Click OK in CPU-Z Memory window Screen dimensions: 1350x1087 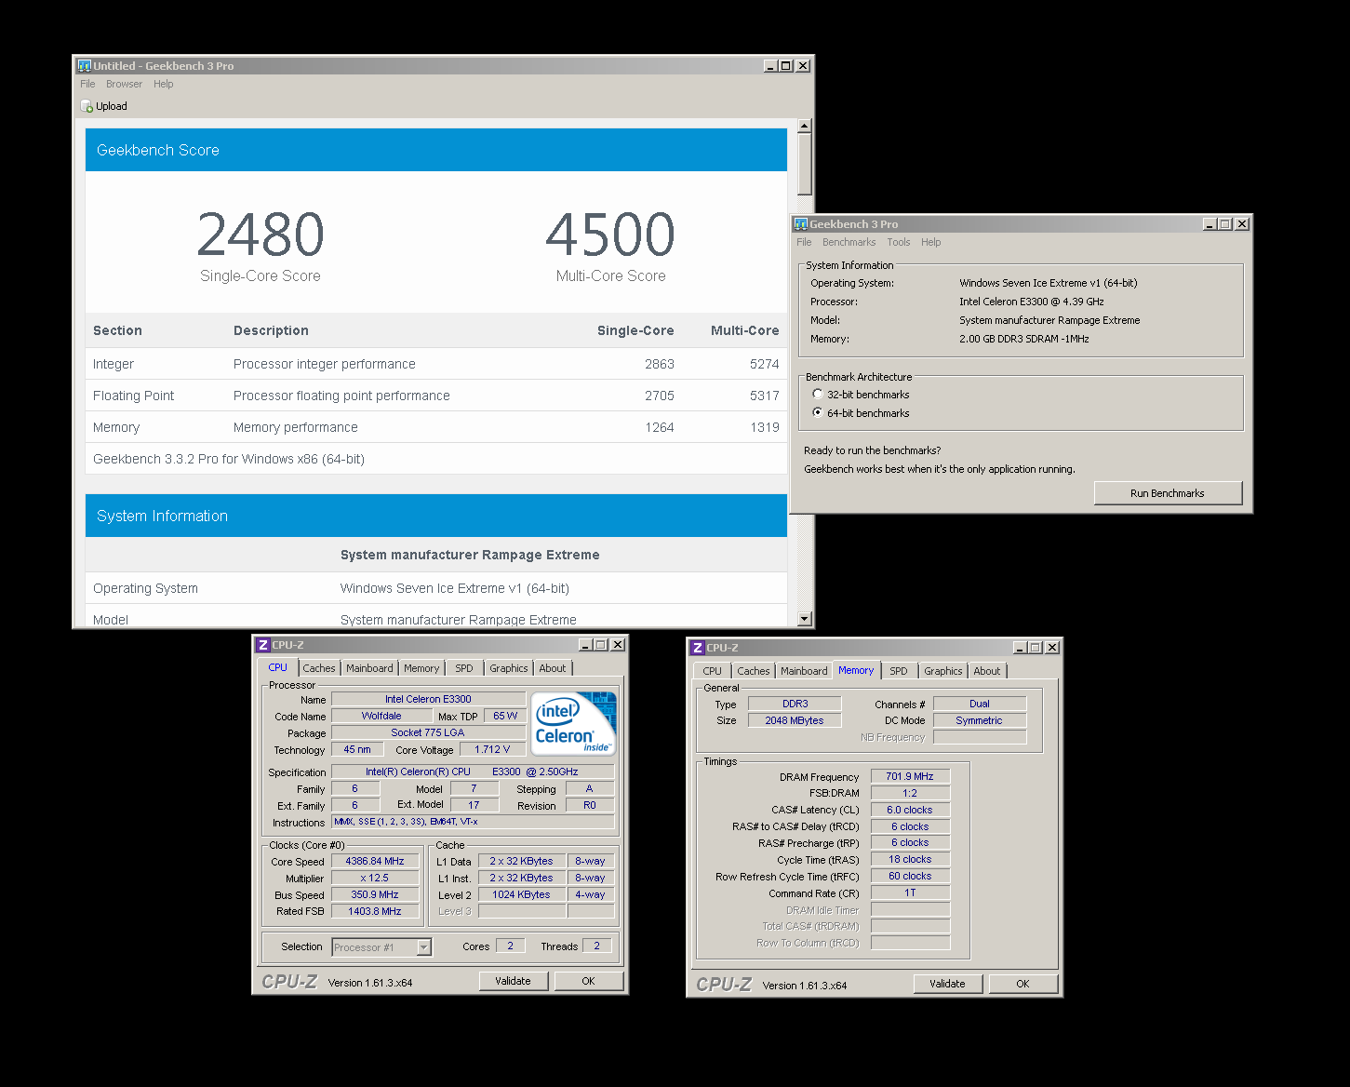1023,984
